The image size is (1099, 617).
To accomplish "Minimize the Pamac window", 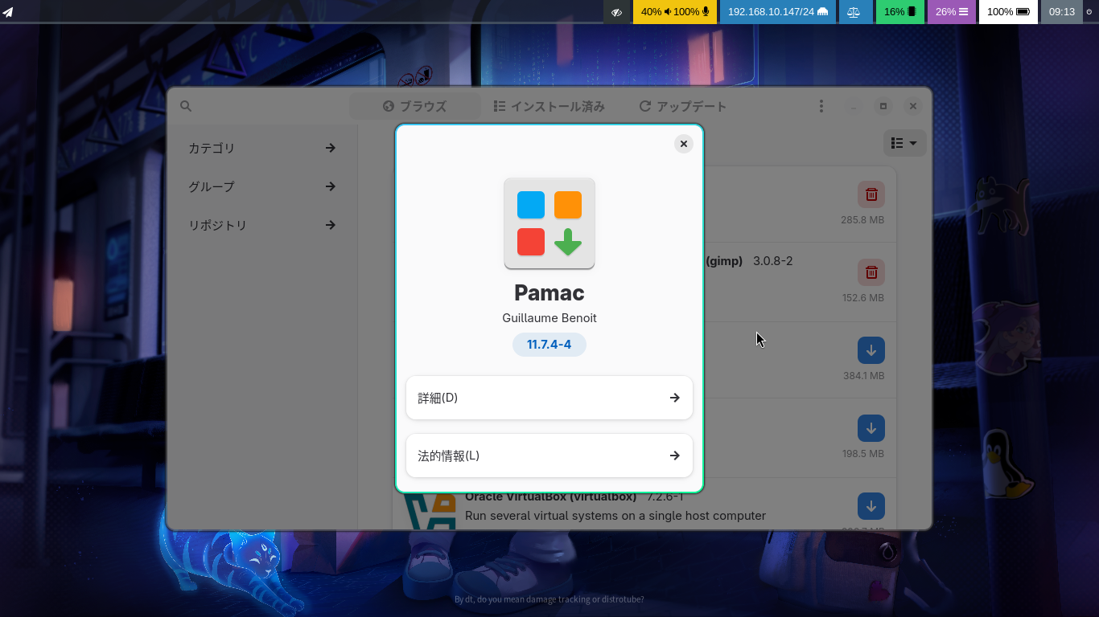I will 854,106.
